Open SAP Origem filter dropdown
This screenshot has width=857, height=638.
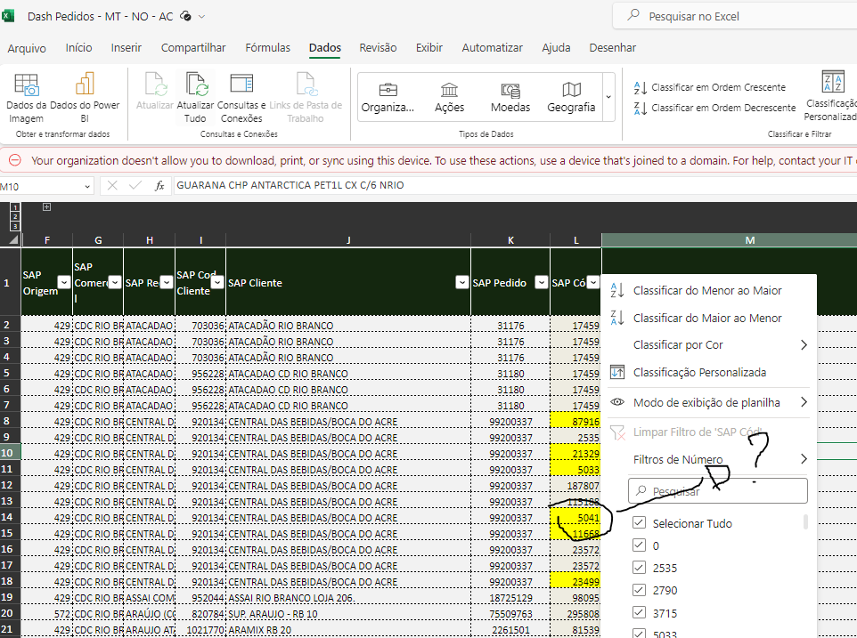tap(64, 282)
